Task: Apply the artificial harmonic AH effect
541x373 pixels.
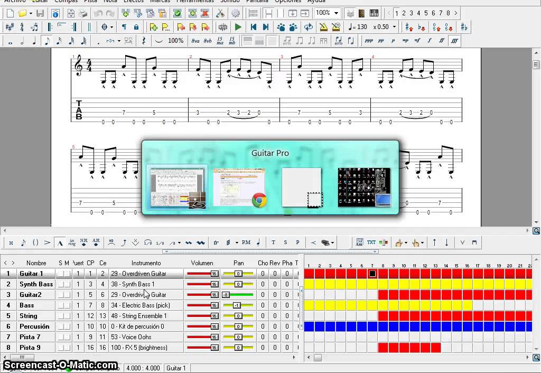Action: tap(96, 243)
